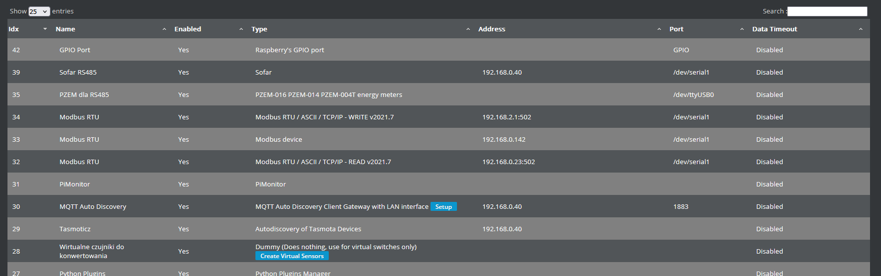The height and width of the screenshot is (276, 881).
Task: Click the PZEM-016 PZEM-014 PZEM-004T energy meters type
Action: [x=329, y=94]
